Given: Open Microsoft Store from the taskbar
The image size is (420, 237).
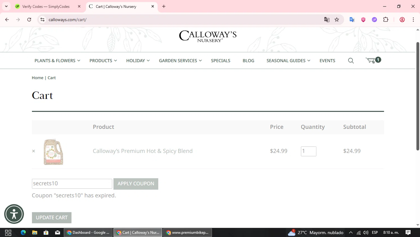Looking at the screenshot, I should [x=46, y=233].
